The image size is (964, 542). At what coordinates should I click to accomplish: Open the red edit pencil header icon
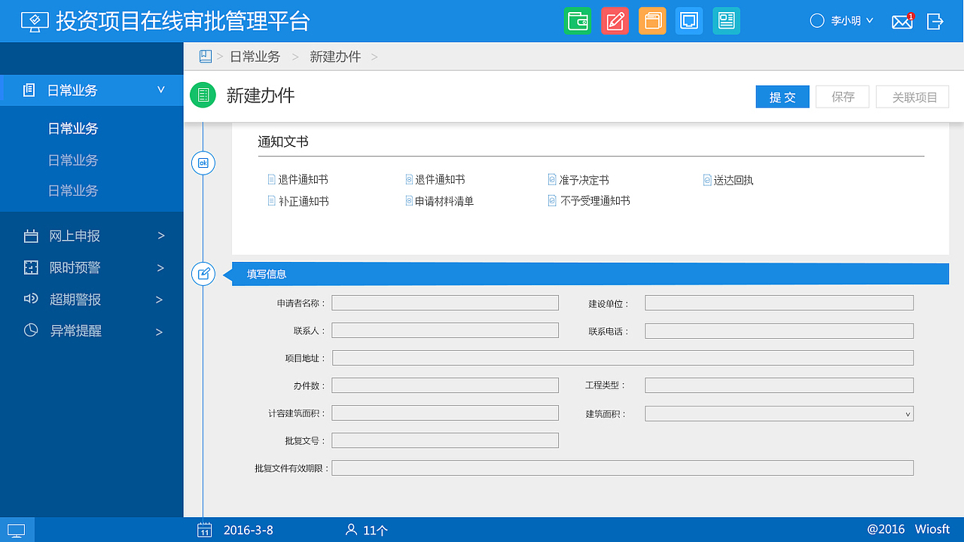pyautogui.click(x=615, y=20)
